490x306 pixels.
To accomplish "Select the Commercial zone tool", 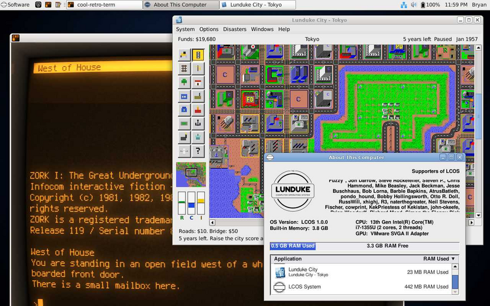I will pos(184,96).
